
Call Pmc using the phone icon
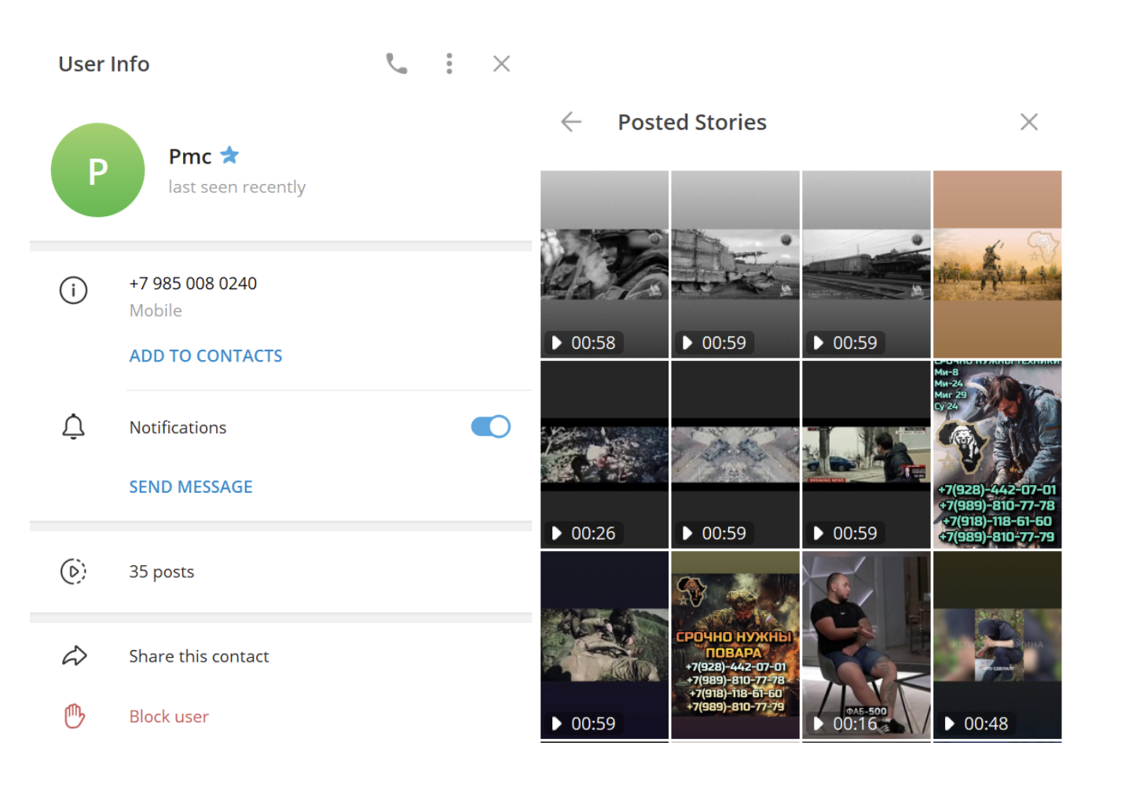click(397, 64)
